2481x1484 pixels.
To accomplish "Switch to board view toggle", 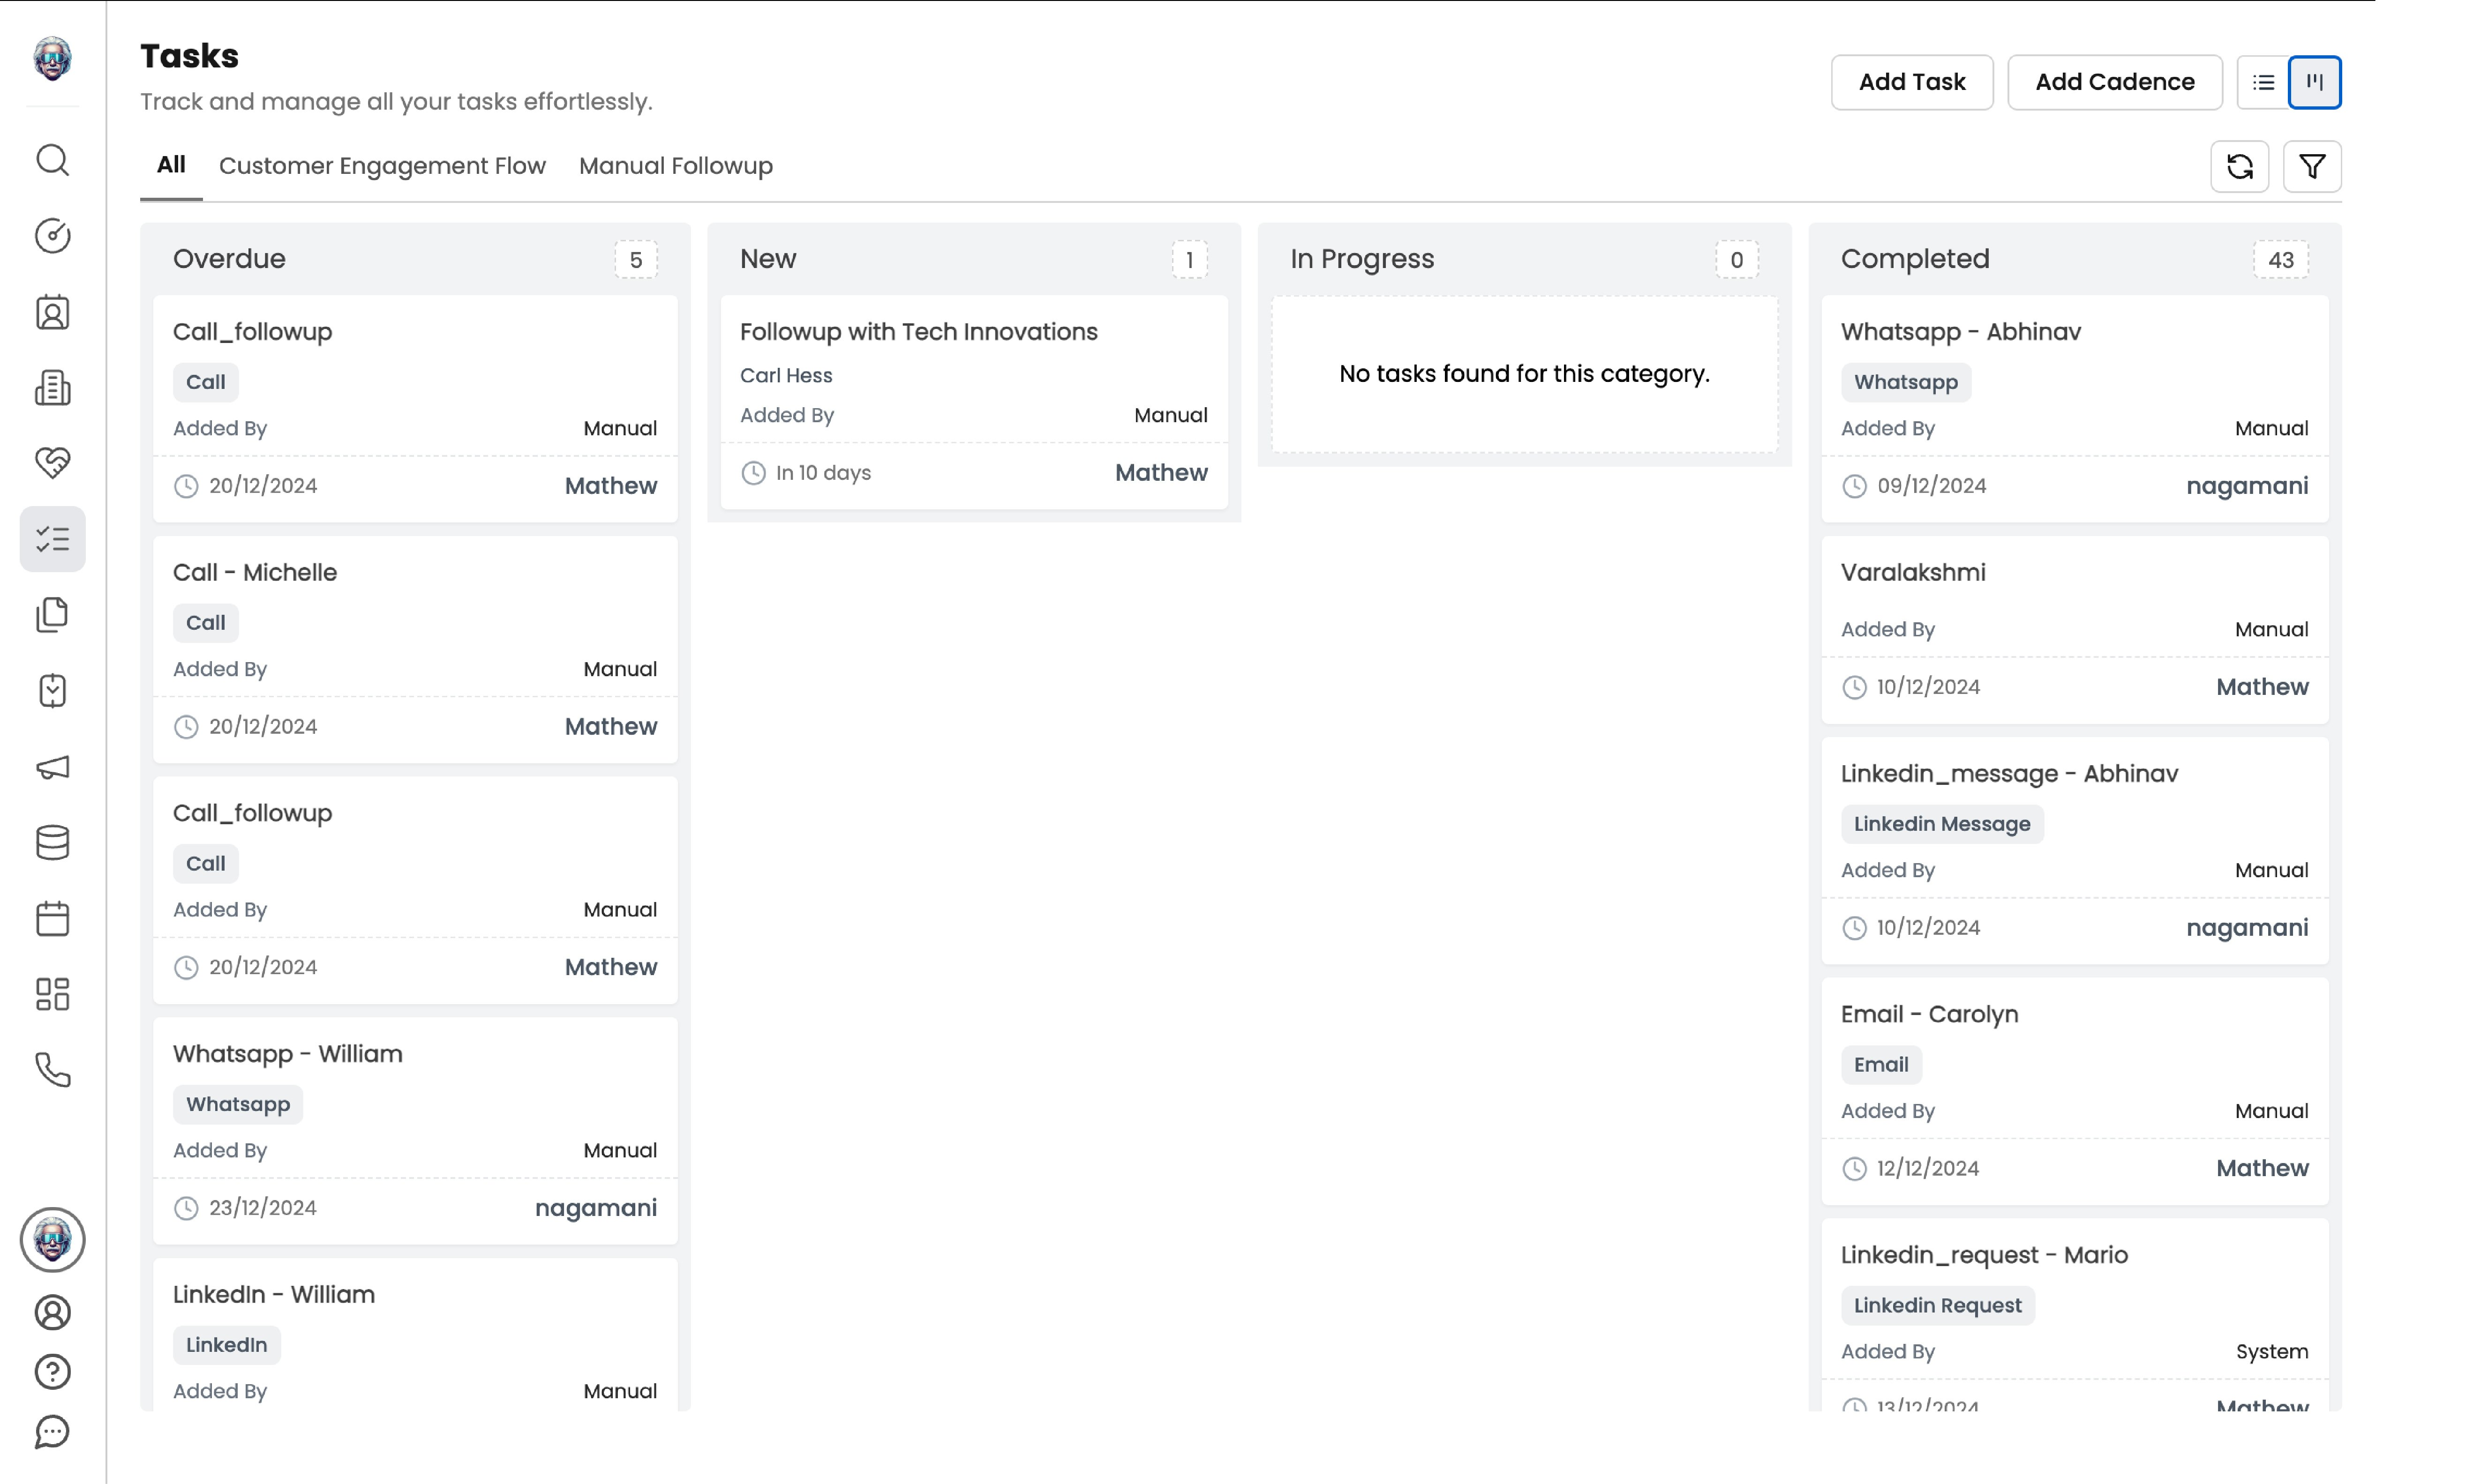I will click(2314, 82).
